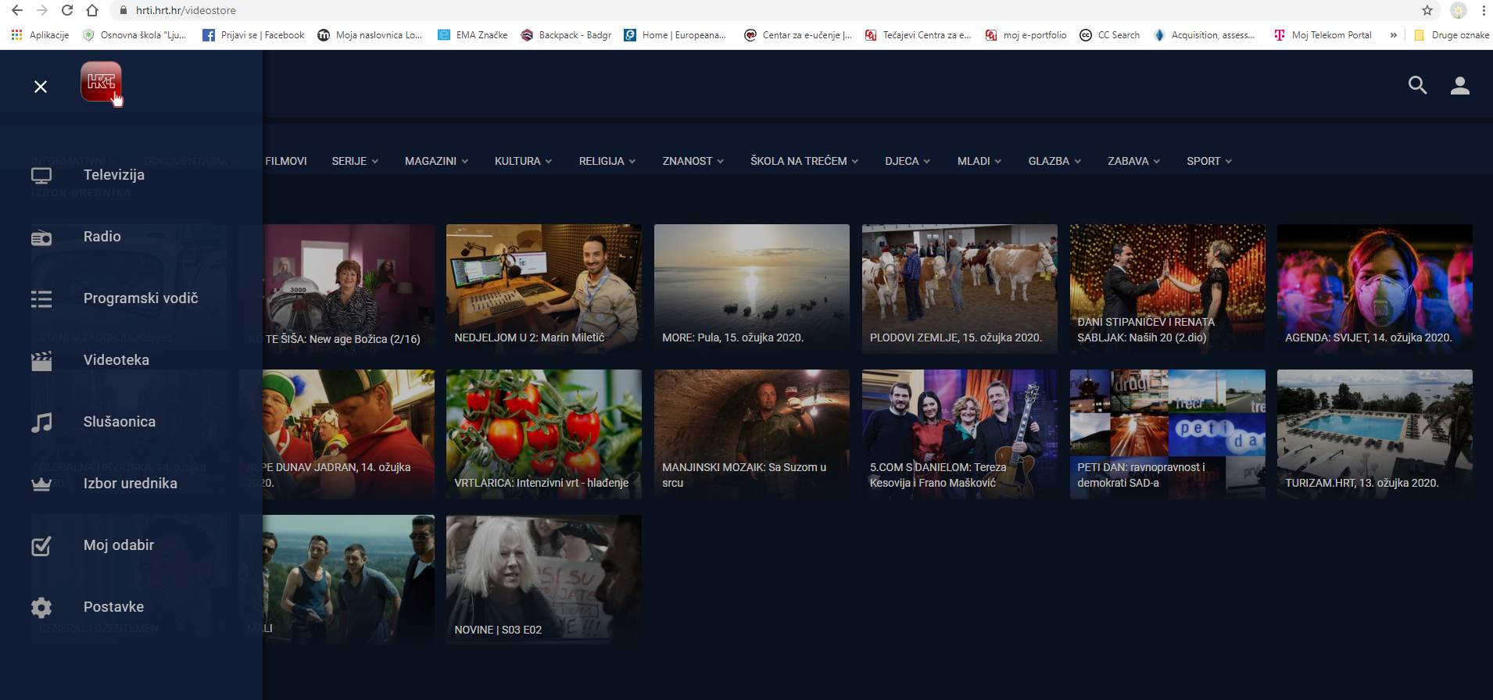The width and height of the screenshot is (1493, 700).
Task: Open Chrome profile avatar icon
Action: [x=1459, y=10]
